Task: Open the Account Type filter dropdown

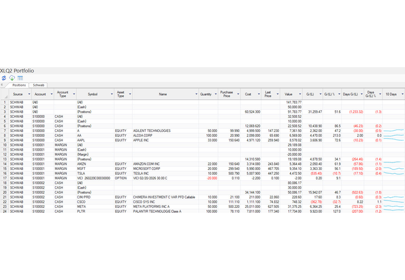Action: (x=74, y=94)
